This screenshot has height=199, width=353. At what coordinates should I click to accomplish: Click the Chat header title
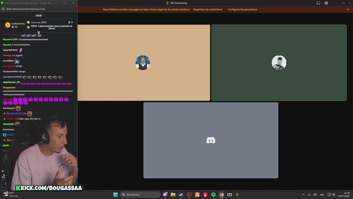click(x=39, y=15)
